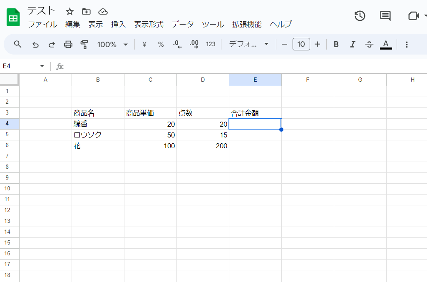Expand the デフォ... font dropdown
Image resolution: width=427 pixels, height=282 pixels.
249,44
